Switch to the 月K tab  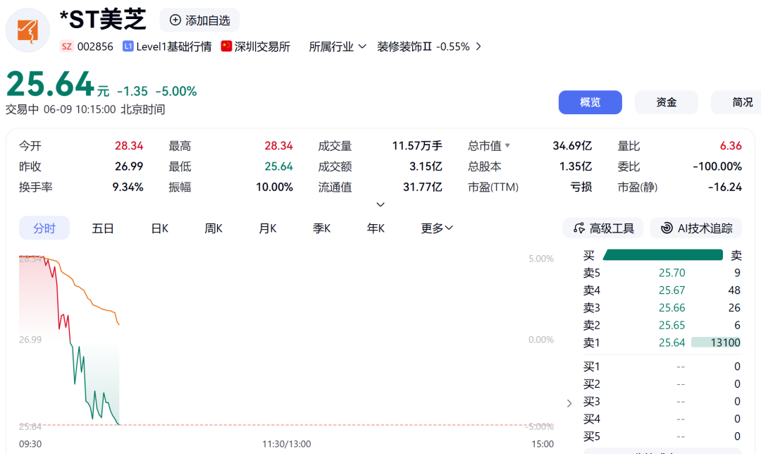[268, 228]
